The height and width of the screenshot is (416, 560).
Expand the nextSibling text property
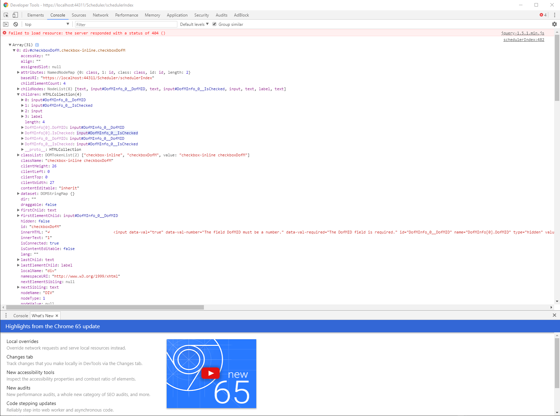pos(18,287)
